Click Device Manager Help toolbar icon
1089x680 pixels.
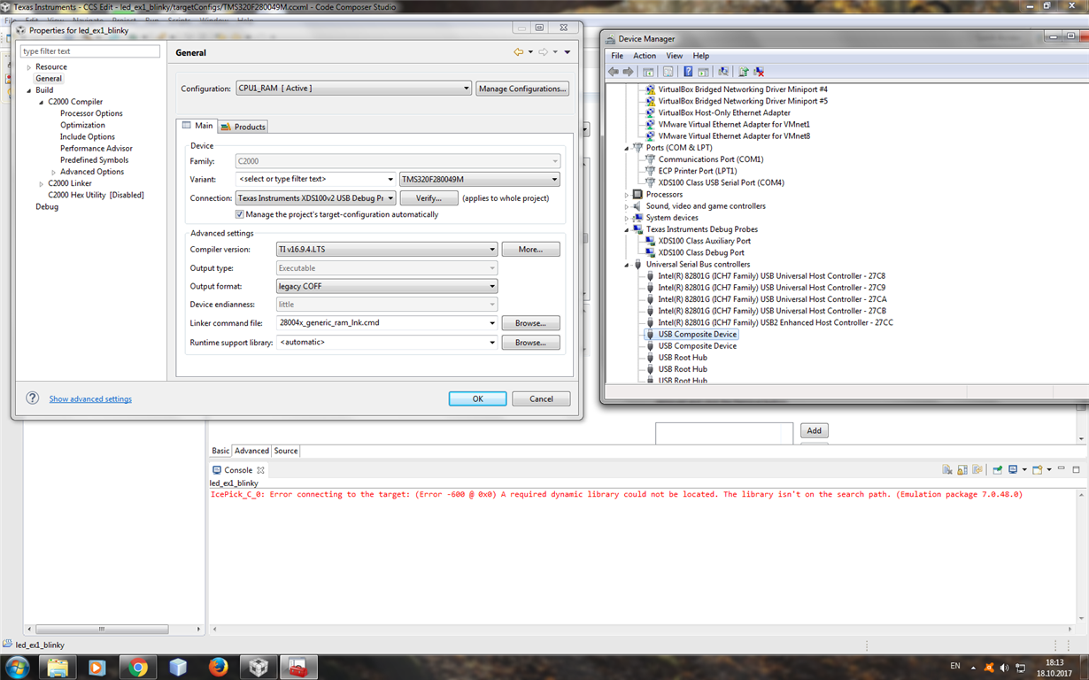point(688,72)
